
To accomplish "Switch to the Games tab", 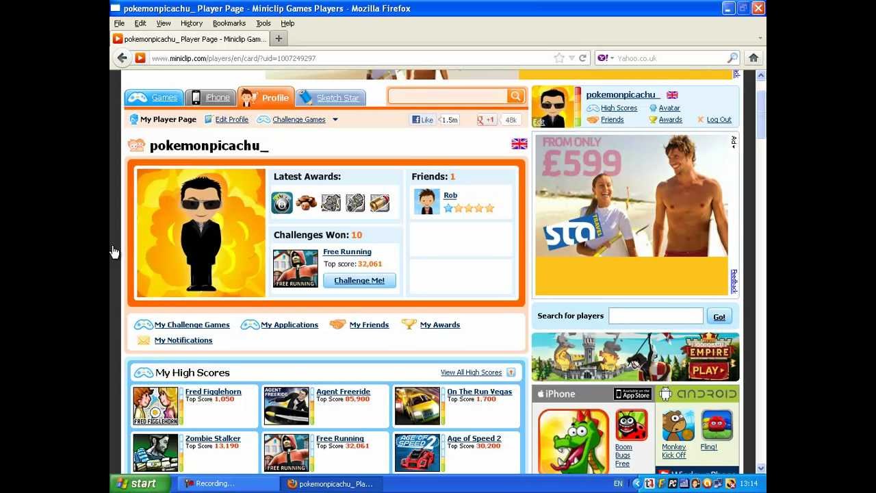I will click(154, 97).
